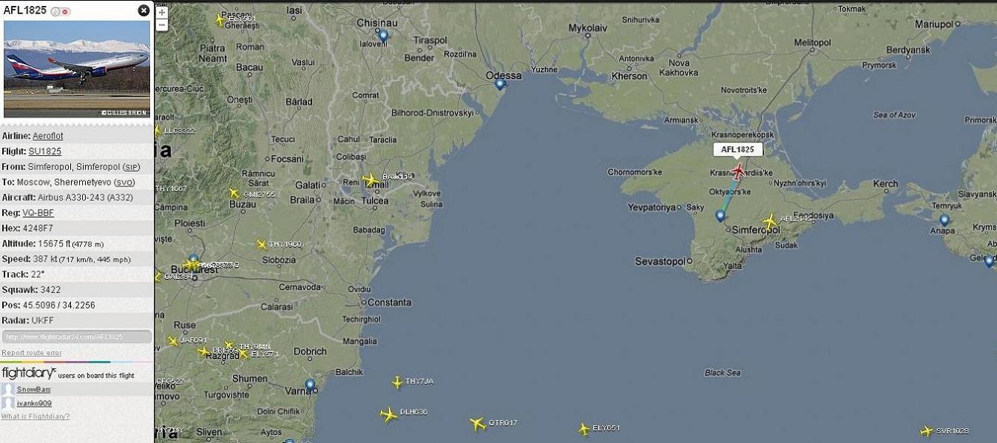Close the AFL1825 flight info panel
The image size is (997, 443).
click(143, 10)
